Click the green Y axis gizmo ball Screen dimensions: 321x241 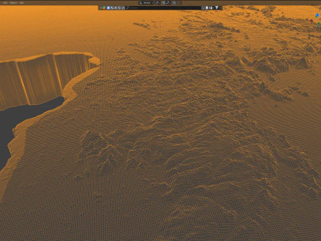coord(318,24)
